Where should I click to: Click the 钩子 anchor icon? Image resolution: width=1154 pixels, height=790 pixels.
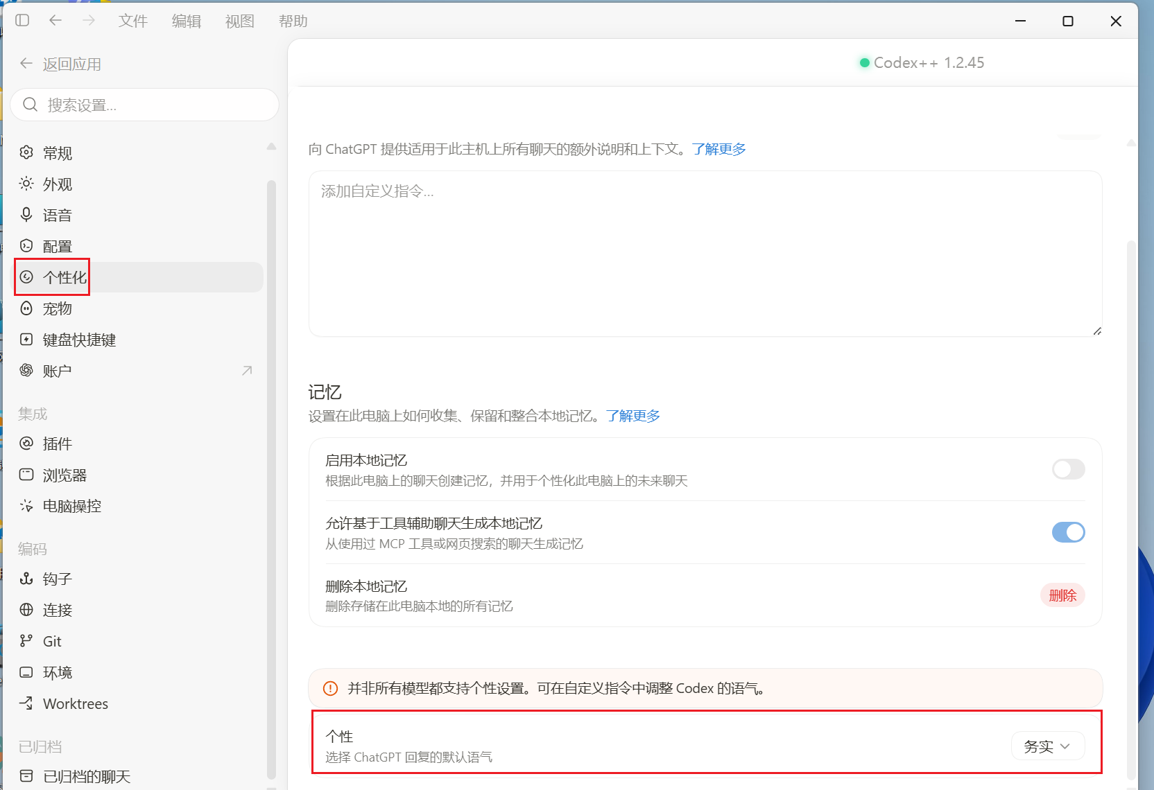pyautogui.click(x=26, y=579)
